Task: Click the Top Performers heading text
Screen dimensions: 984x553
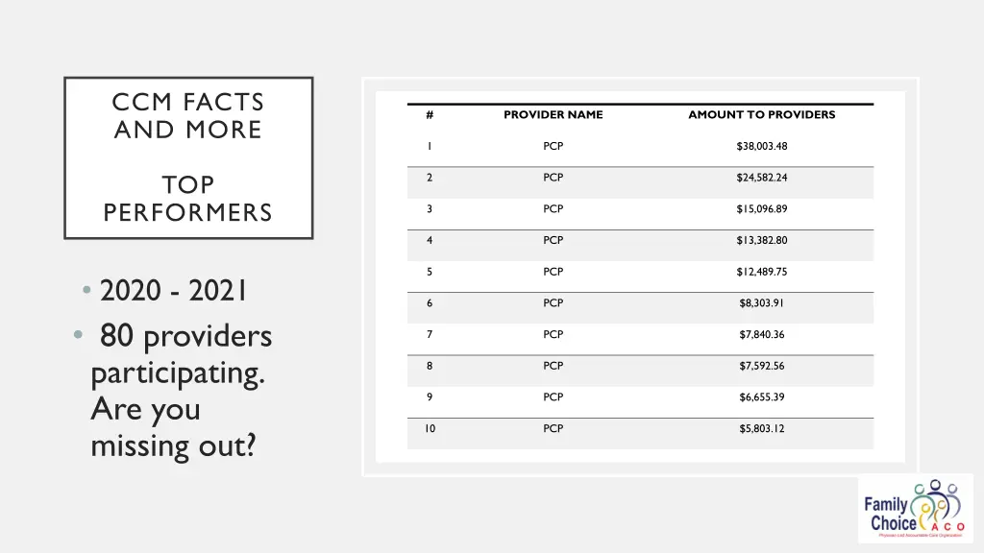Action: tap(188, 198)
